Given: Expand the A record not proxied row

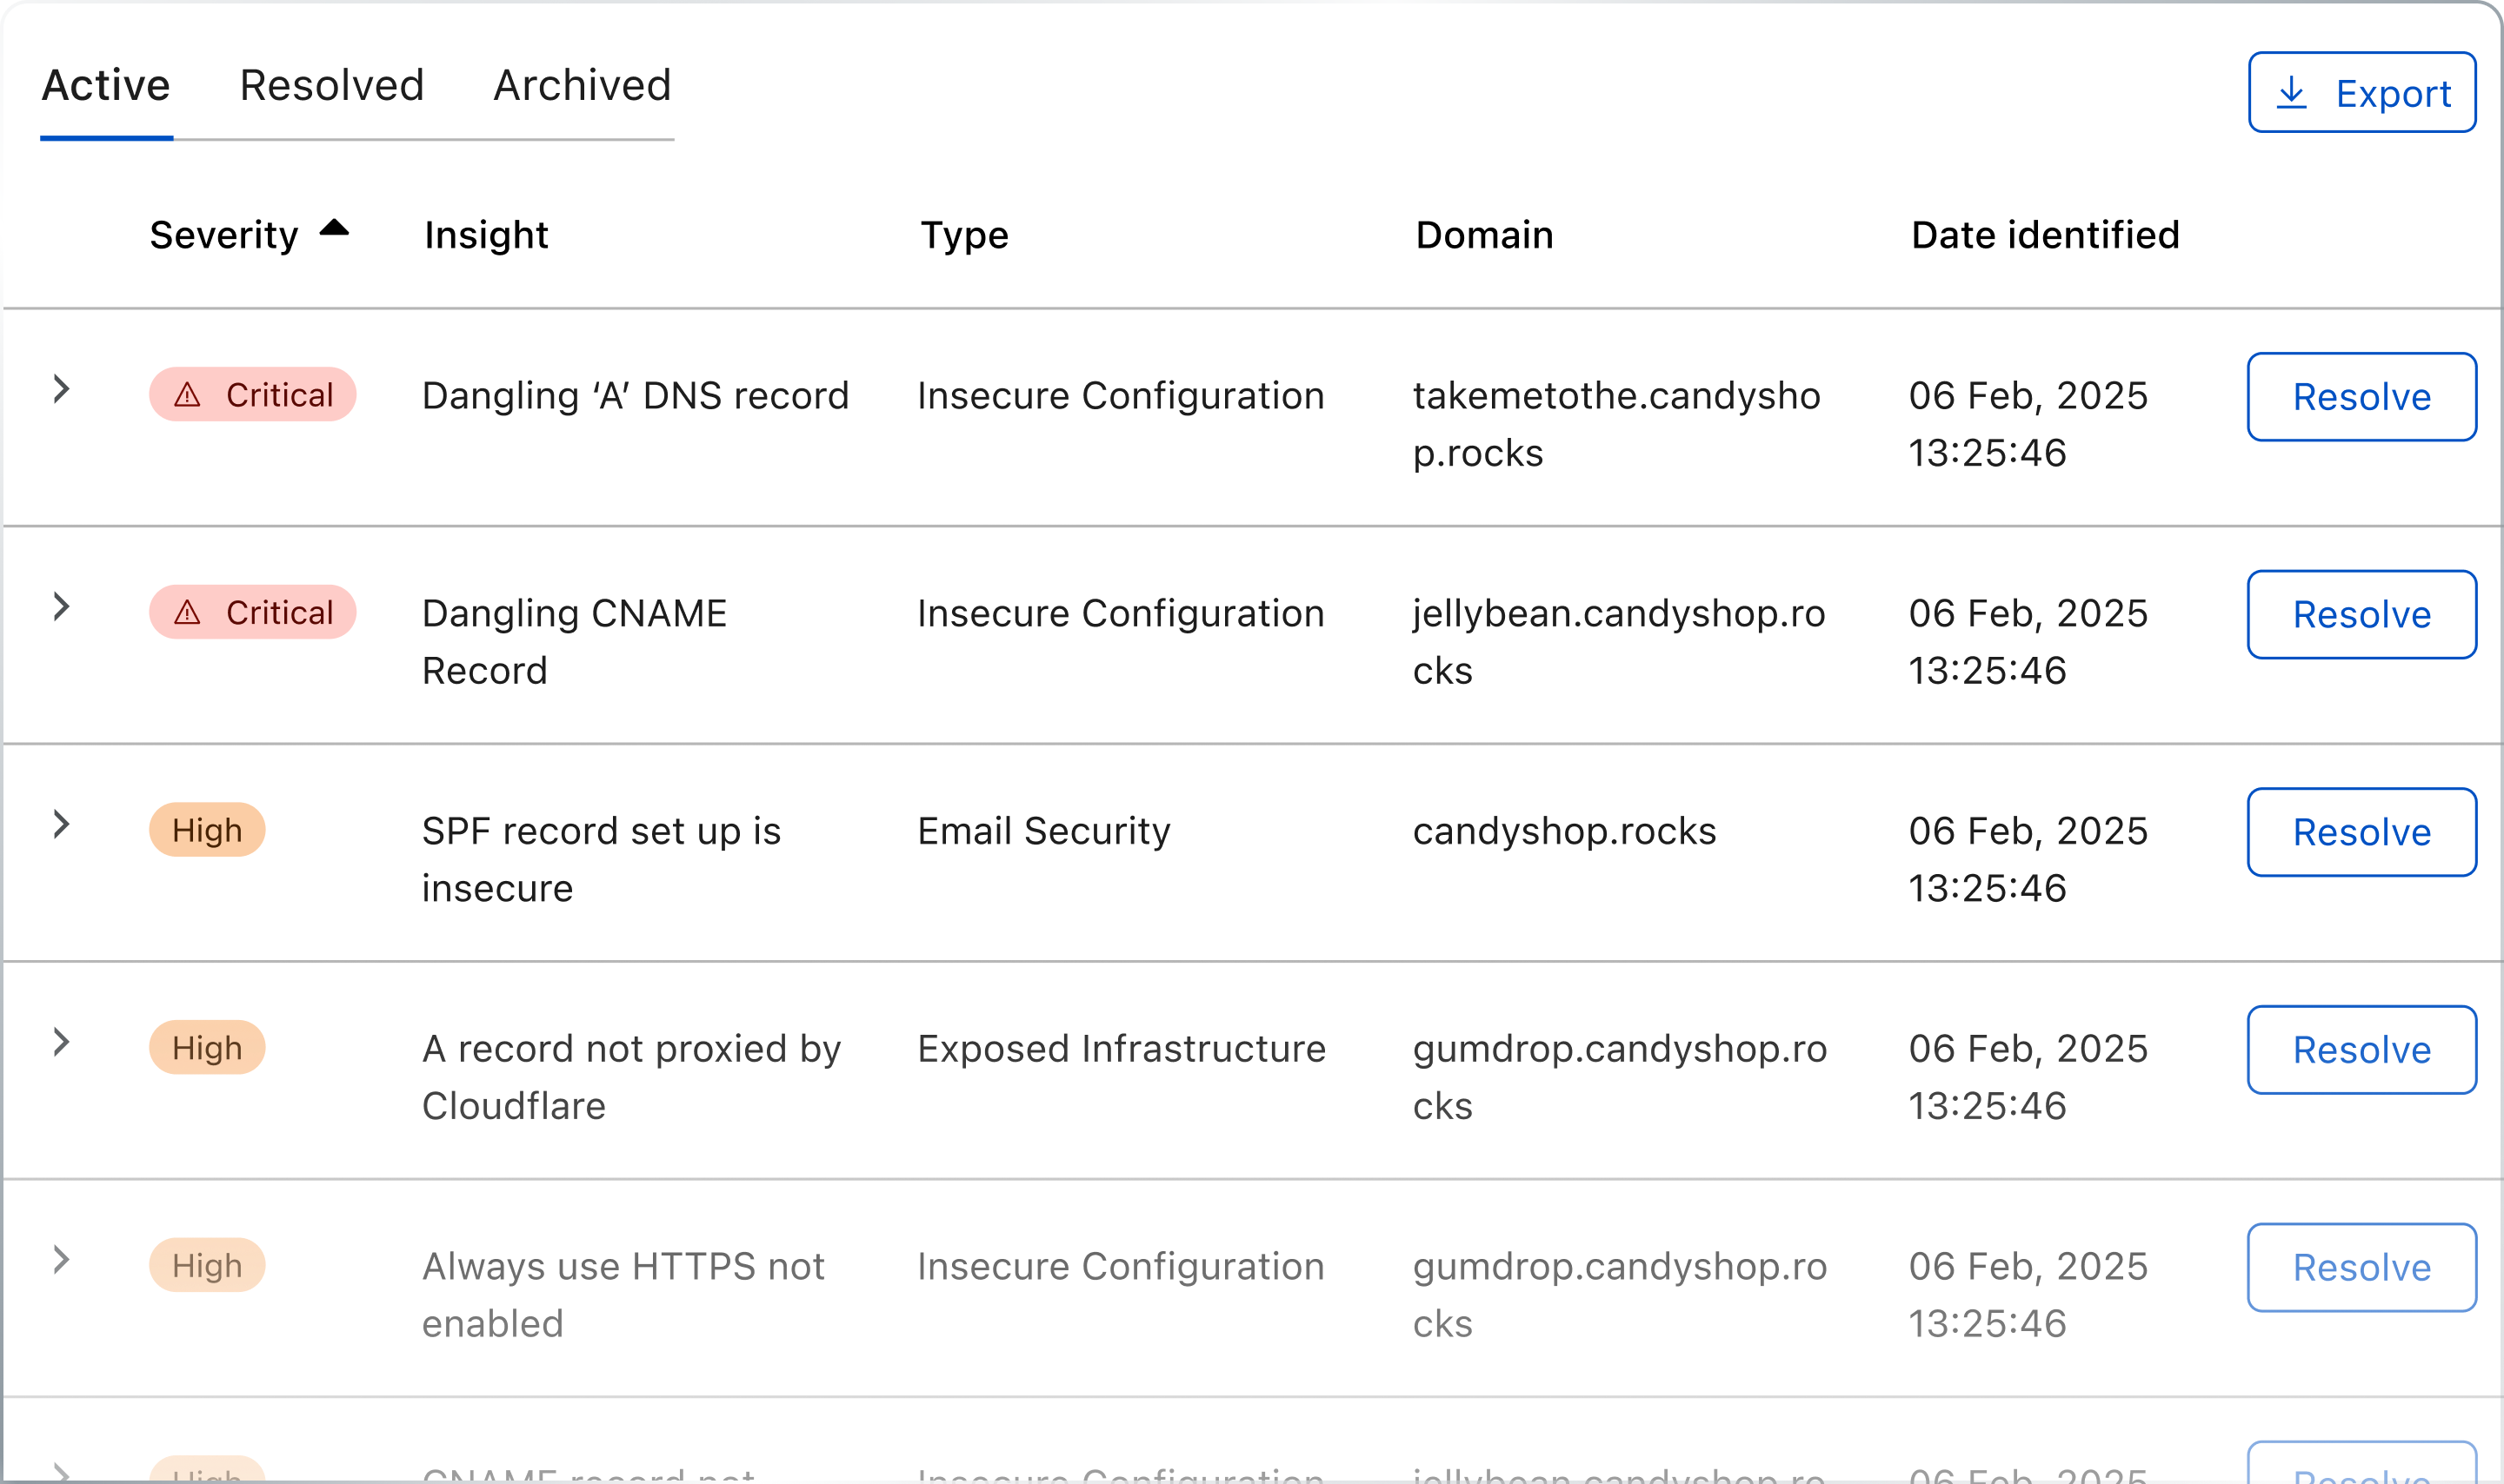Looking at the screenshot, I should point(61,1042).
